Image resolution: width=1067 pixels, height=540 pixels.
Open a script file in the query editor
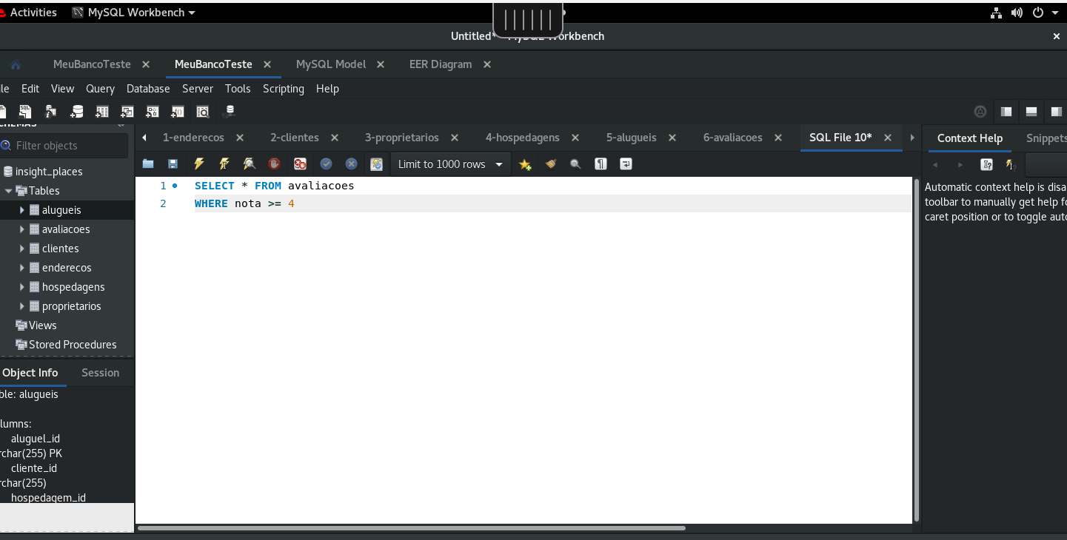[148, 164]
